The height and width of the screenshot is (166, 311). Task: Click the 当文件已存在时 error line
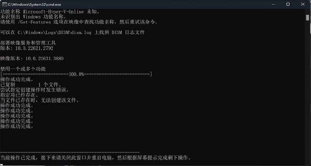pos(40,100)
